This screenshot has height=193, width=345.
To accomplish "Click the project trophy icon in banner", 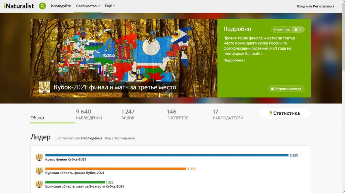I will click(x=44, y=87).
